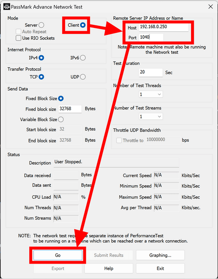Screen dimensions: 218x279
Task: Click the Test Duration seconds field
Action: pyautogui.click(x=151, y=72)
